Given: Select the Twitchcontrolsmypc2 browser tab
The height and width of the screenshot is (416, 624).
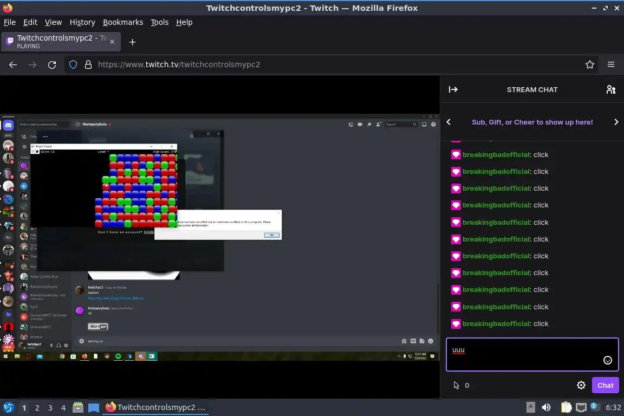Looking at the screenshot, I should tap(61, 42).
